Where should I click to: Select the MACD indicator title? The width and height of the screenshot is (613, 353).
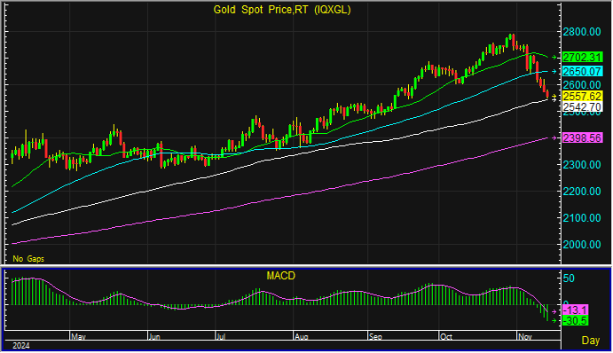tap(280, 276)
